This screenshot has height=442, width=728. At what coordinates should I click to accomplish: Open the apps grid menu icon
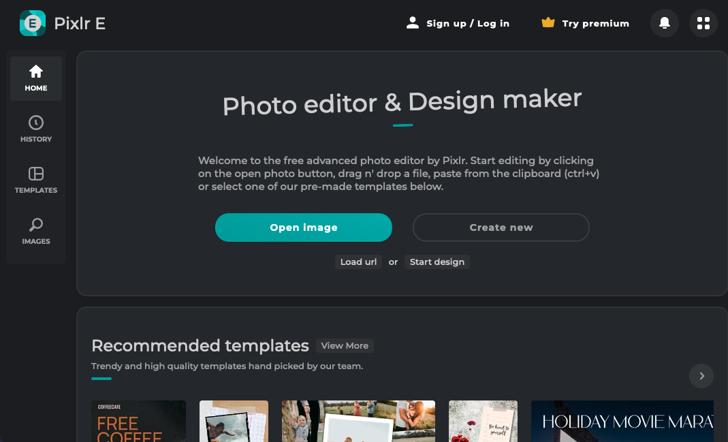(703, 23)
